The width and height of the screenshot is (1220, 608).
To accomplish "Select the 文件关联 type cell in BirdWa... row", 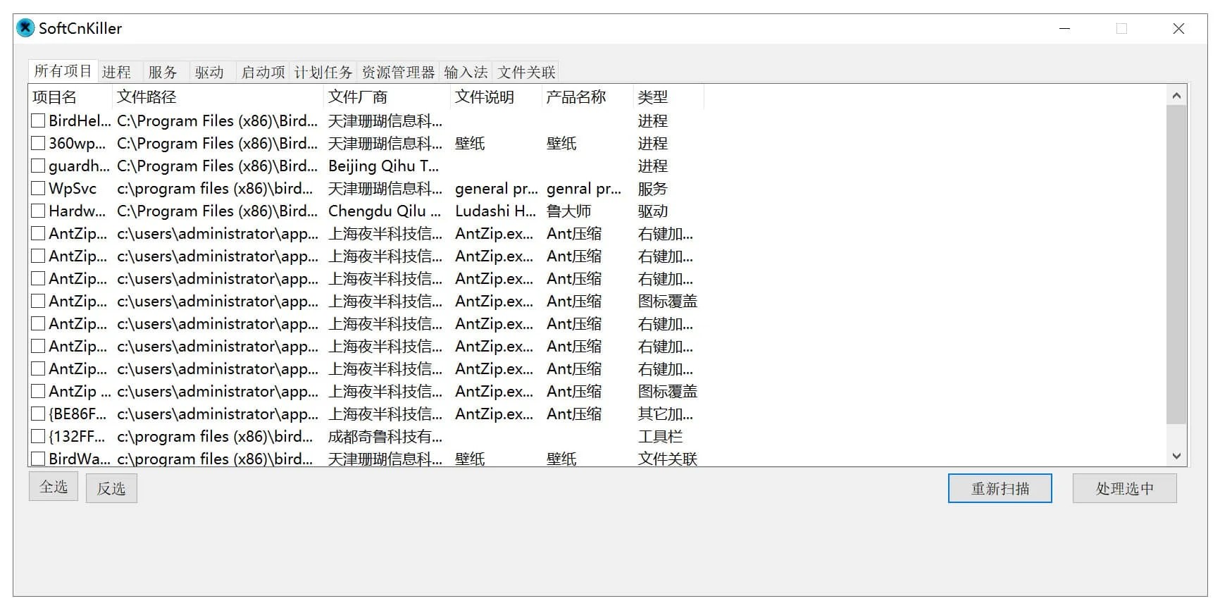I will pyautogui.click(x=667, y=459).
